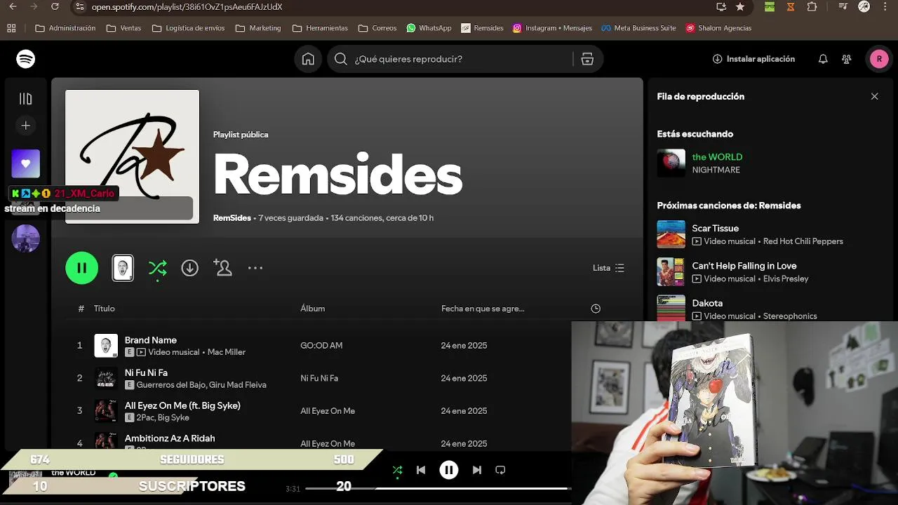Image resolution: width=898 pixels, height=505 pixels.
Task: Sort by Fecha en que se agregó column
Action: [483, 309]
